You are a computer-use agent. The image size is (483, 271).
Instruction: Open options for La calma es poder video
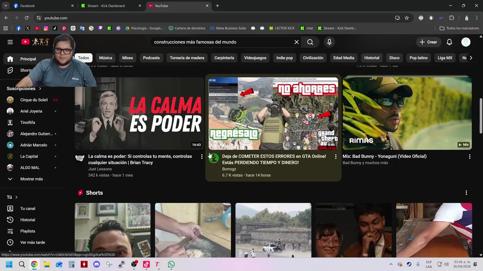click(x=202, y=157)
